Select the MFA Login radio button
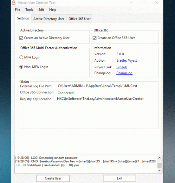This screenshot has width=175, height=183. coord(21,57)
